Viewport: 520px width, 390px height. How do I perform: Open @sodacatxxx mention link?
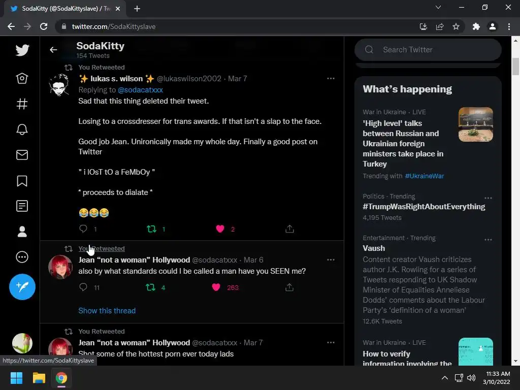pyautogui.click(x=140, y=90)
